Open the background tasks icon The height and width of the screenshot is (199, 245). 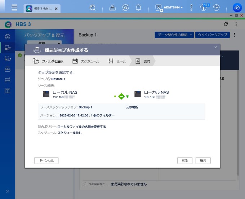(x=112, y=8)
